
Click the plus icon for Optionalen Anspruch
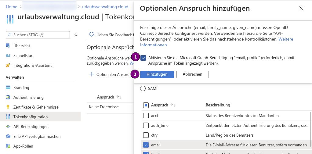91,74
